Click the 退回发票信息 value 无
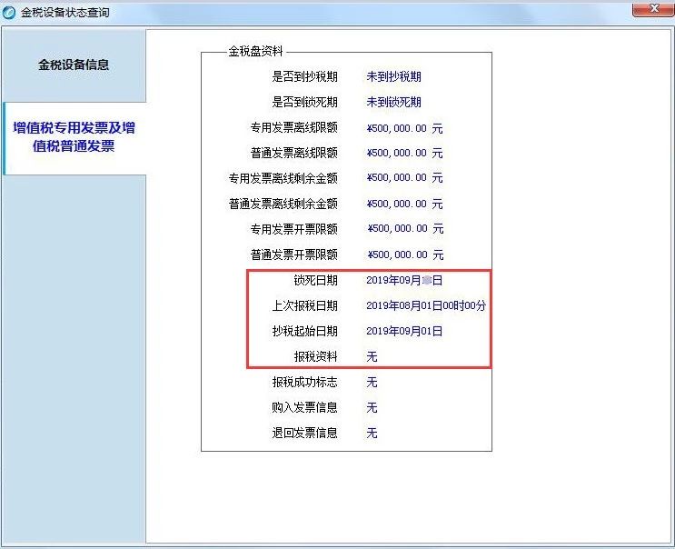 372,434
